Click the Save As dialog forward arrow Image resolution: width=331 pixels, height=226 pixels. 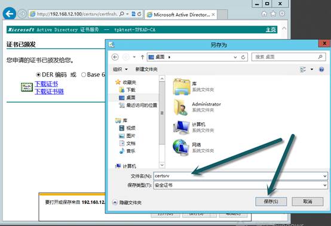tap(126, 57)
